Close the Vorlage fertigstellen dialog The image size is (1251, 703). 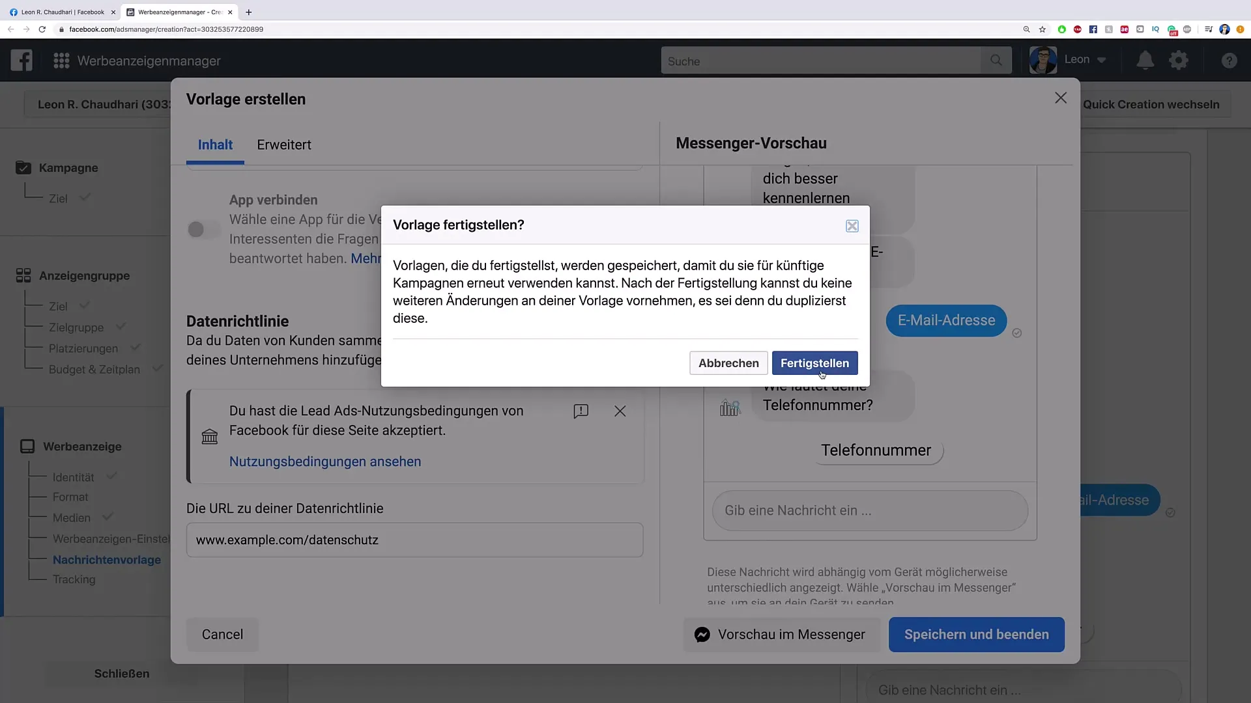tap(852, 226)
